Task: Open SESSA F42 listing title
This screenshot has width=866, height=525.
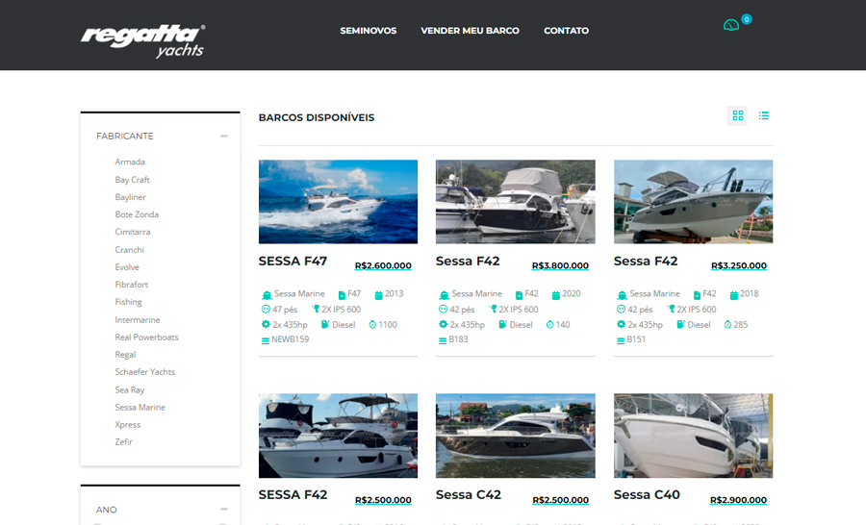Action: pyautogui.click(x=293, y=494)
